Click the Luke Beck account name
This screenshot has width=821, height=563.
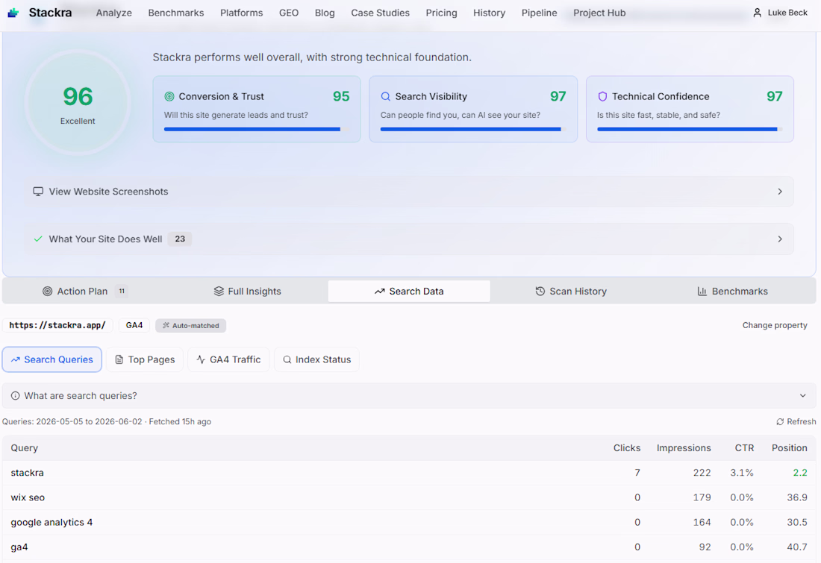pyautogui.click(x=787, y=13)
